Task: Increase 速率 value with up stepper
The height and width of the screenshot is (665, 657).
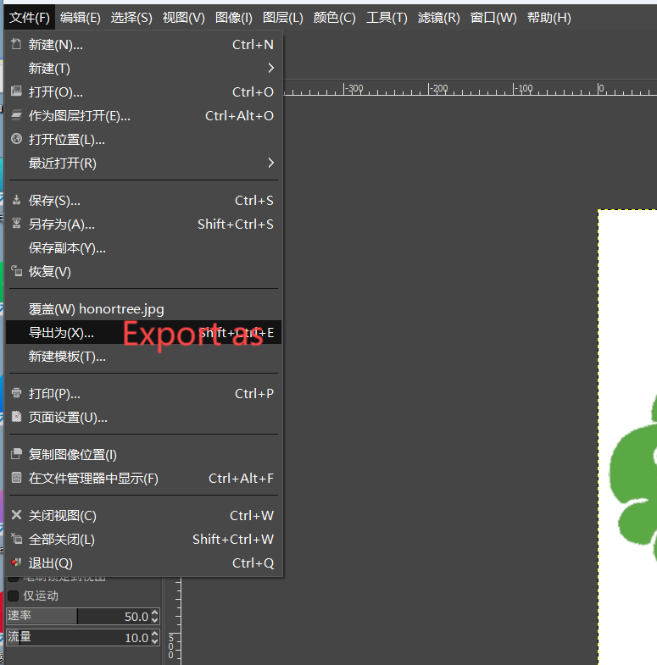Action: click(155, 612)
